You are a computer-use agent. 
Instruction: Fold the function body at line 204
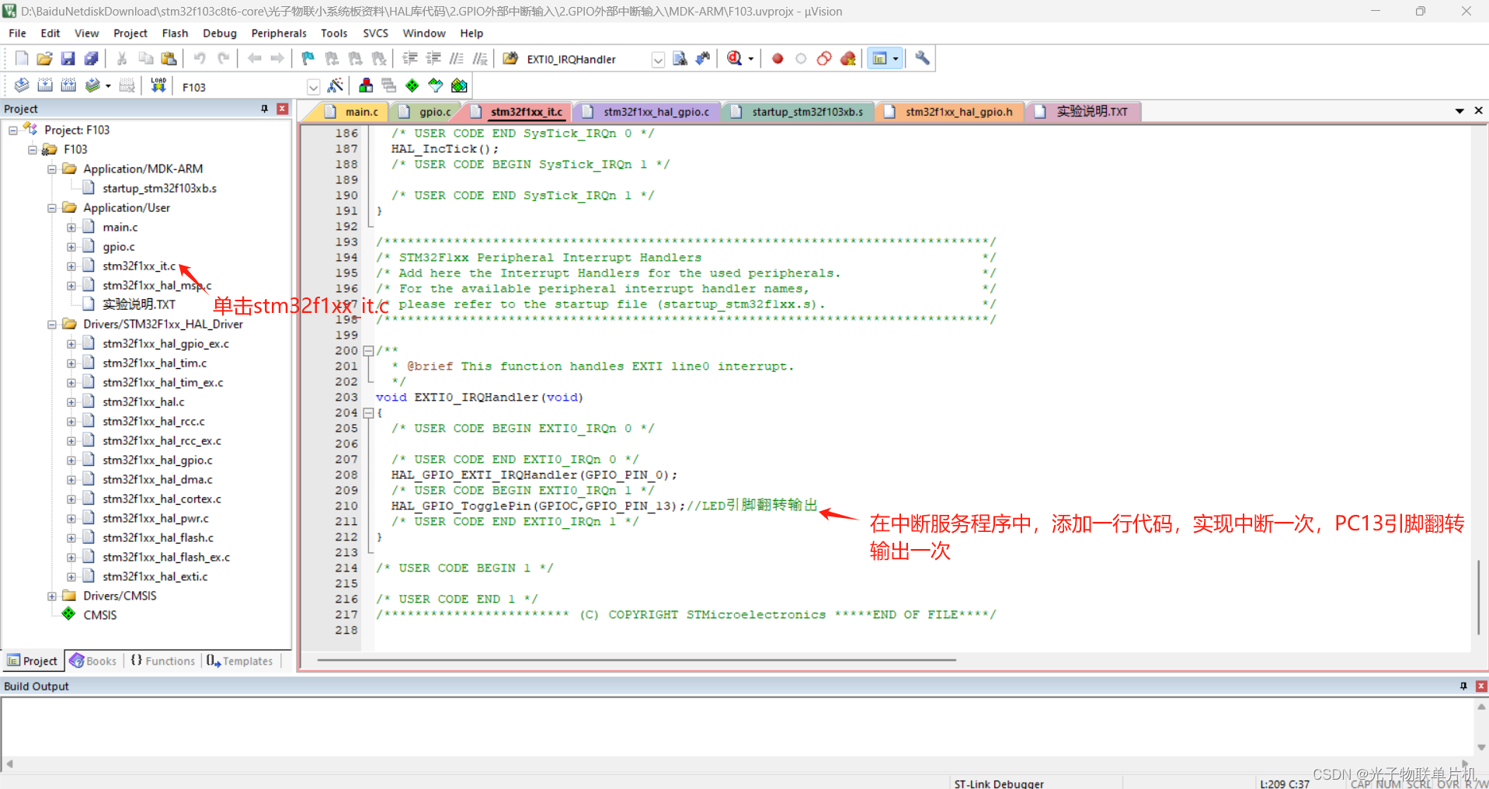point(369,413)
